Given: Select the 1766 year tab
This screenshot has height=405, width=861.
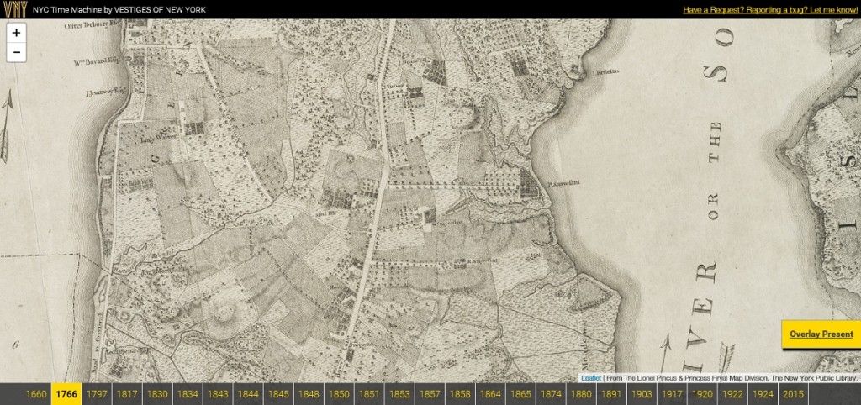Looking at the screenshot, I should click(x=66, y=394).
